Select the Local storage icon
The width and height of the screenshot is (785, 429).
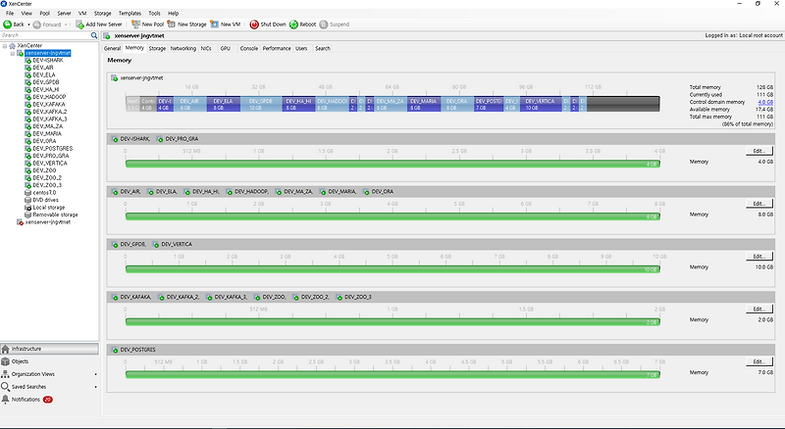[28, 208]
